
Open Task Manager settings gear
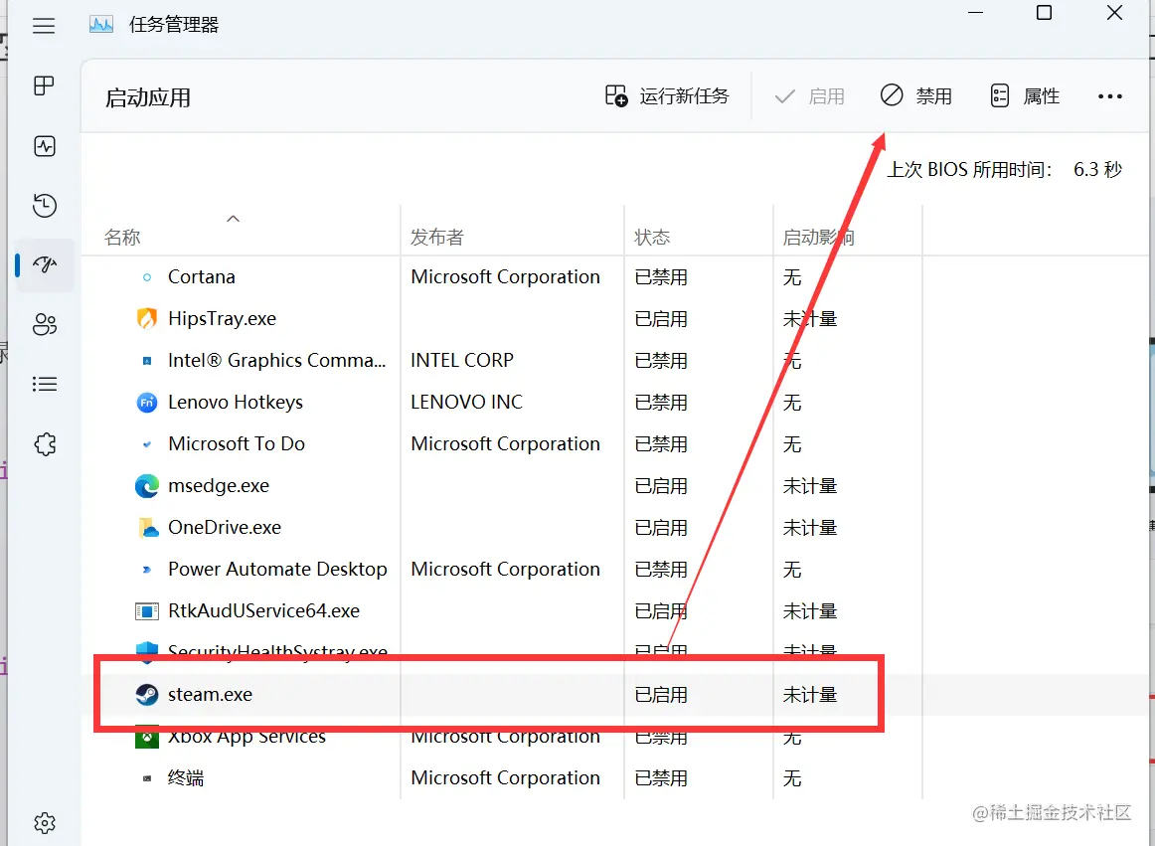44,823
